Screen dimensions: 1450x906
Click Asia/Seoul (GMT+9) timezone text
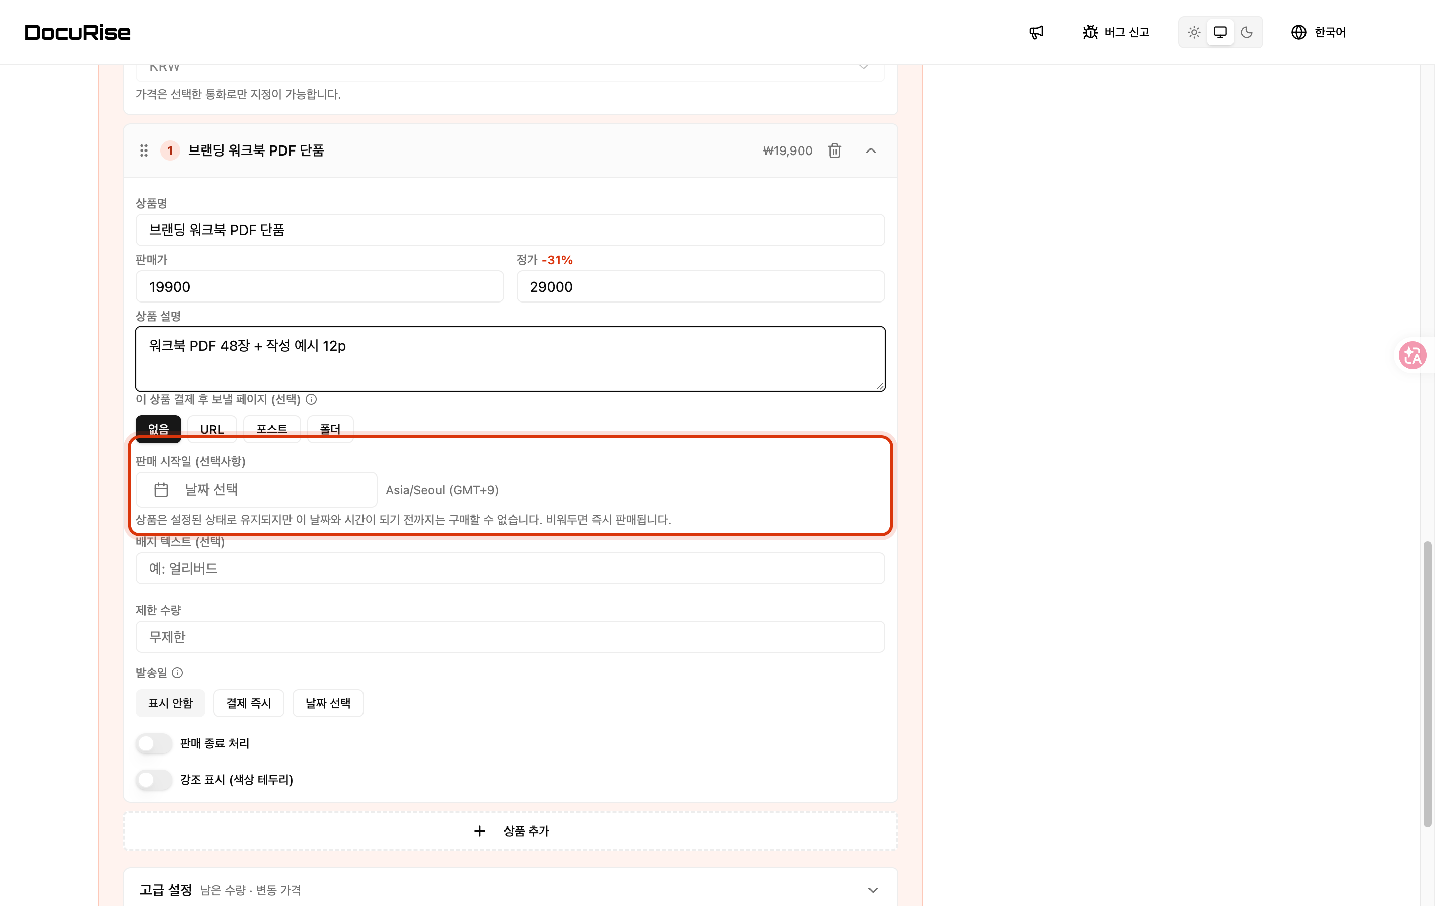(442, 490)
